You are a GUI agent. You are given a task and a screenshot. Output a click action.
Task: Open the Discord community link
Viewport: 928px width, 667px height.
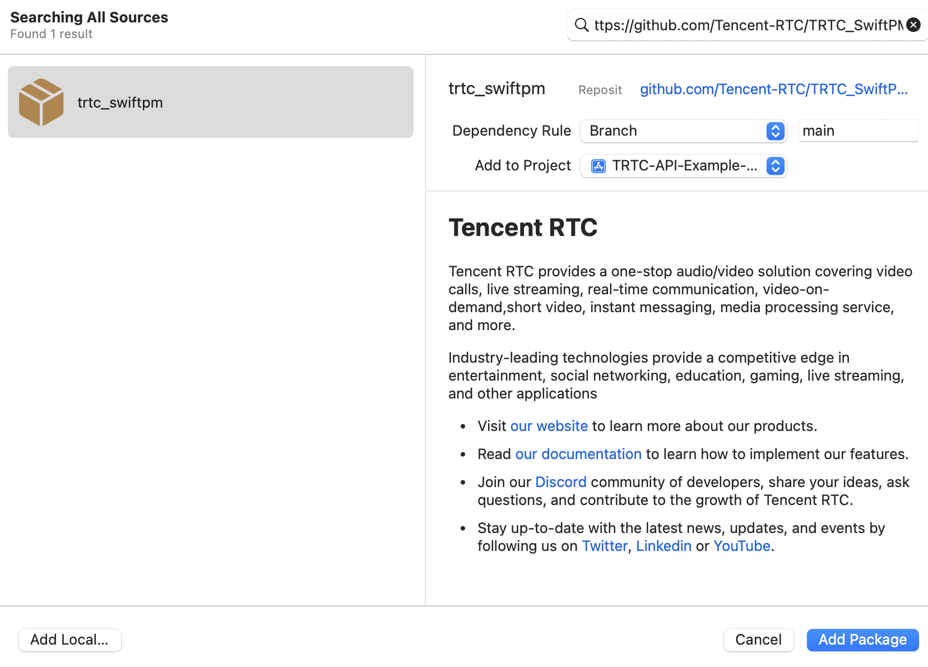(x=560, y=482)
